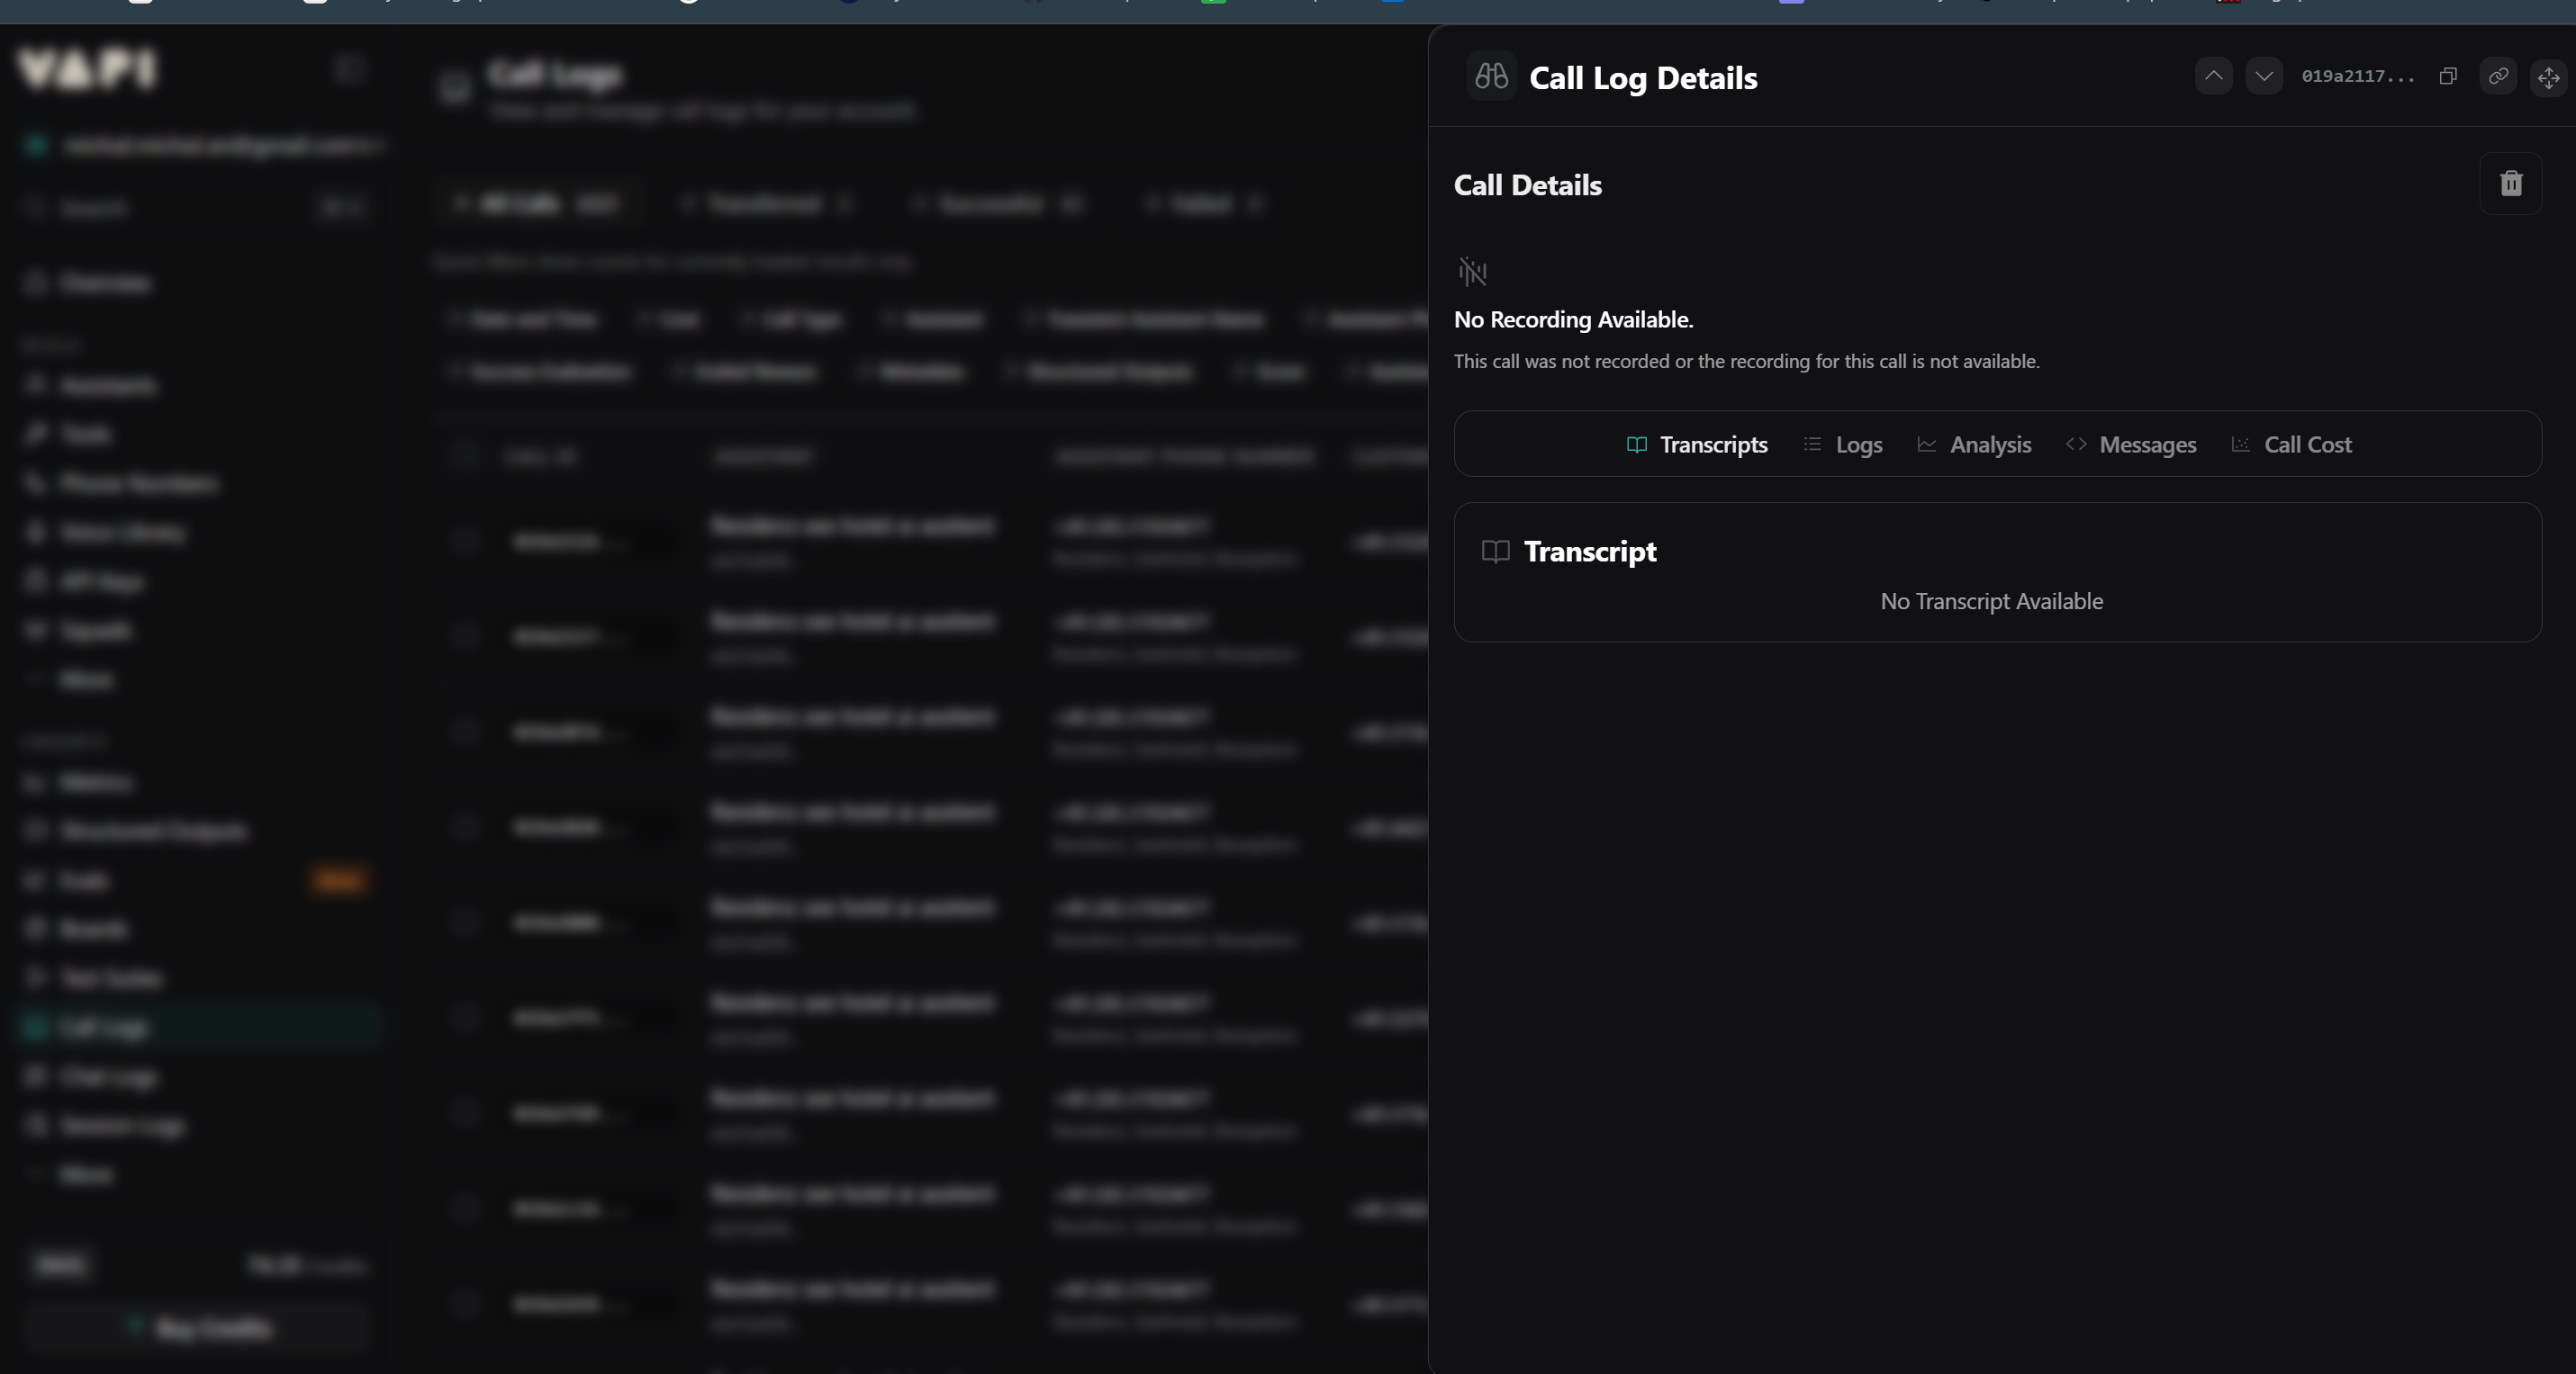Go to next call with down chevron
The image size is (2576, 1374).
[x=2263, y=76]
